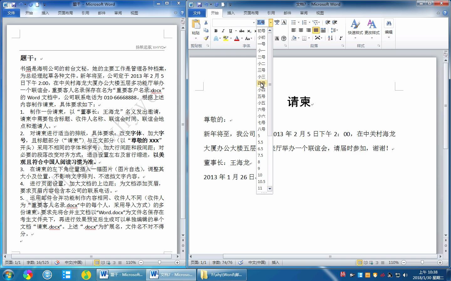Align text right
This screenshot has width=451, height=281.
point(308,30)
